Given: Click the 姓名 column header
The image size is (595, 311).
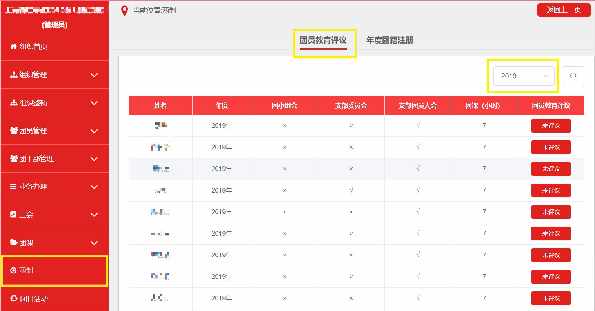Looking at the screenshot, I should coord(160,105).
